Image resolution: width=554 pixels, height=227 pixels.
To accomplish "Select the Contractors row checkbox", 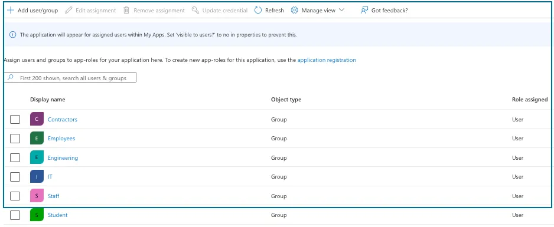I will tap(15, 120).
